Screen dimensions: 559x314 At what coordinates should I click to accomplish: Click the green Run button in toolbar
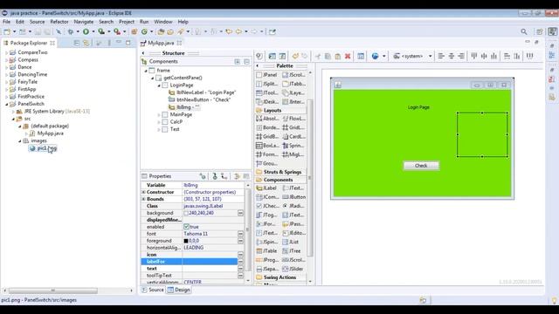86,31
